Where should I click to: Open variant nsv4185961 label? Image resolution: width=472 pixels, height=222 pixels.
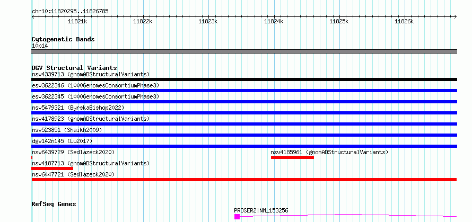(x=330, y=152)
